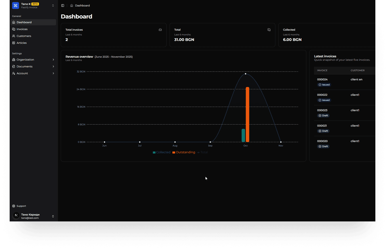
Task: Click the Oct data point on chart line
Action: coord(246,74)
